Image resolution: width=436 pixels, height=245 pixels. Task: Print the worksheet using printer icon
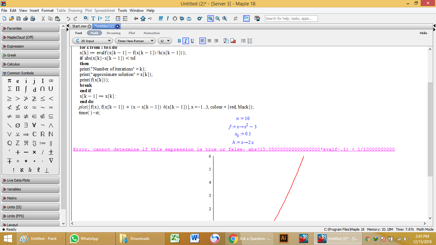coord(26,19)
